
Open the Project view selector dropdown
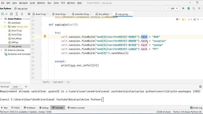[4, 14]
